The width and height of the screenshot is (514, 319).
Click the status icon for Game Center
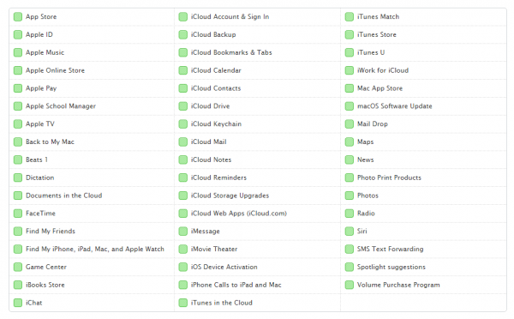pyautogui.click(x=18, y=267)
